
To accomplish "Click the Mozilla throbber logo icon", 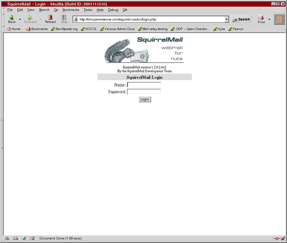I will pos(279,19).
